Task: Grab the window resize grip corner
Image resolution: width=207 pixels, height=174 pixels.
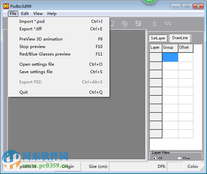Action: (202, 169)
